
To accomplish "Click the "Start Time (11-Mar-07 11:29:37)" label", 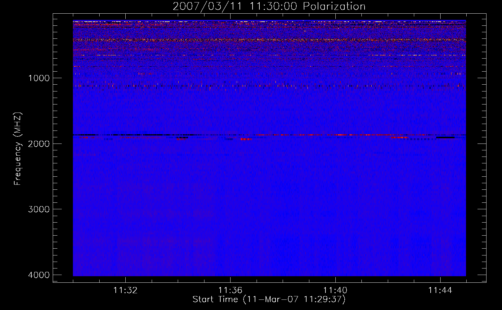I will (x=269, y=299).
